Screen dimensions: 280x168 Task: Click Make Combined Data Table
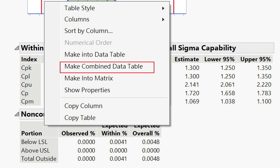(x=103, y=67)
